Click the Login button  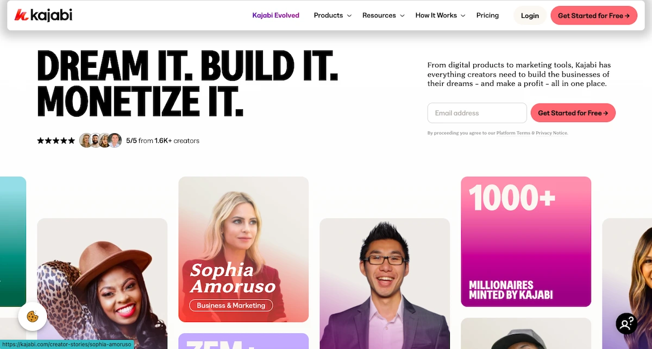point(530,15)
